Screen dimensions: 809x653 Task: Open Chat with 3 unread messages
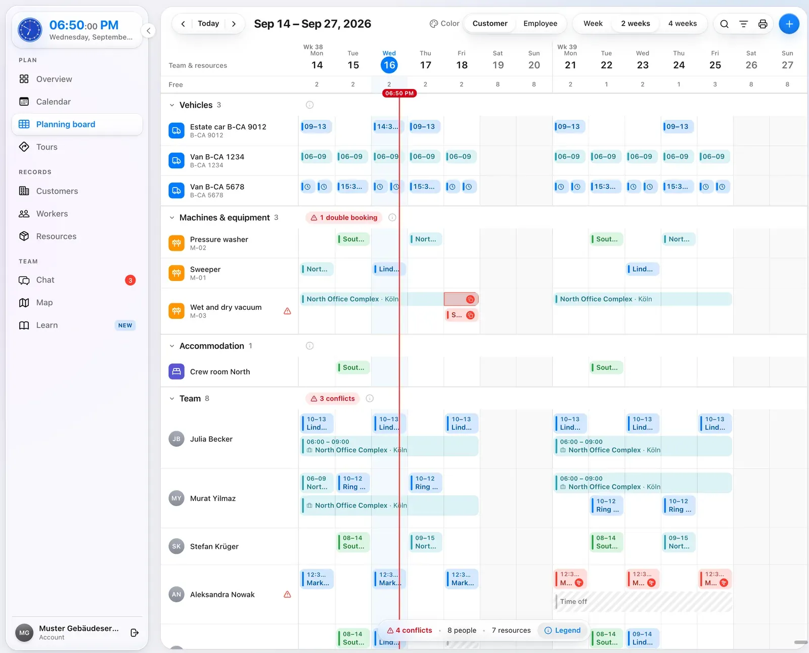[x=77, y=280]
